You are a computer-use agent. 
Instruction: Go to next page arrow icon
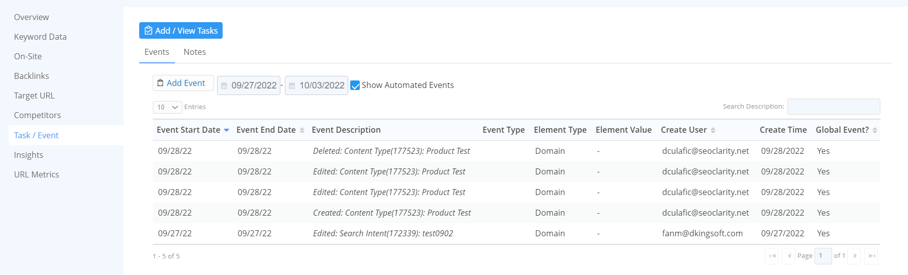point(855,256)
